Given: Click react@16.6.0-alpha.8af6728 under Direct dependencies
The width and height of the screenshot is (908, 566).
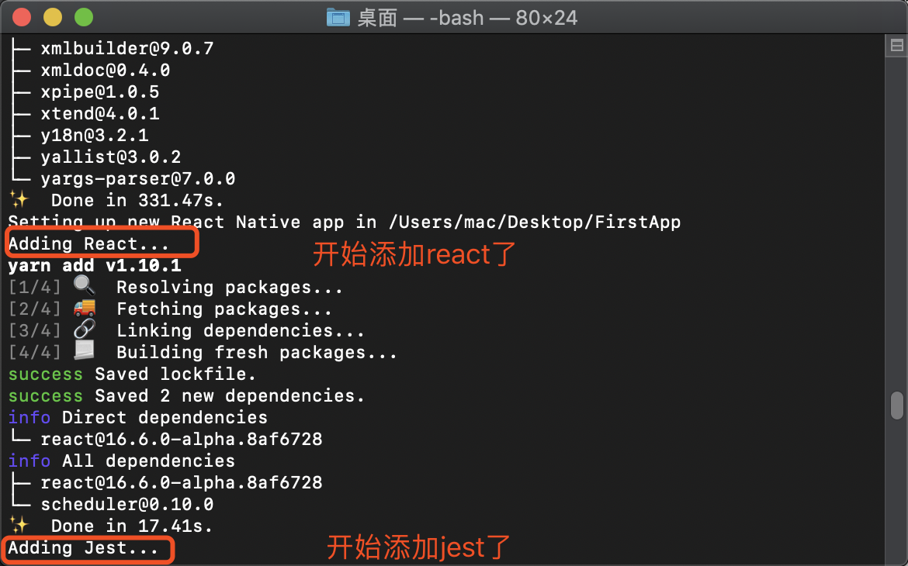Looking at the screenshot, I should point(182,440).
